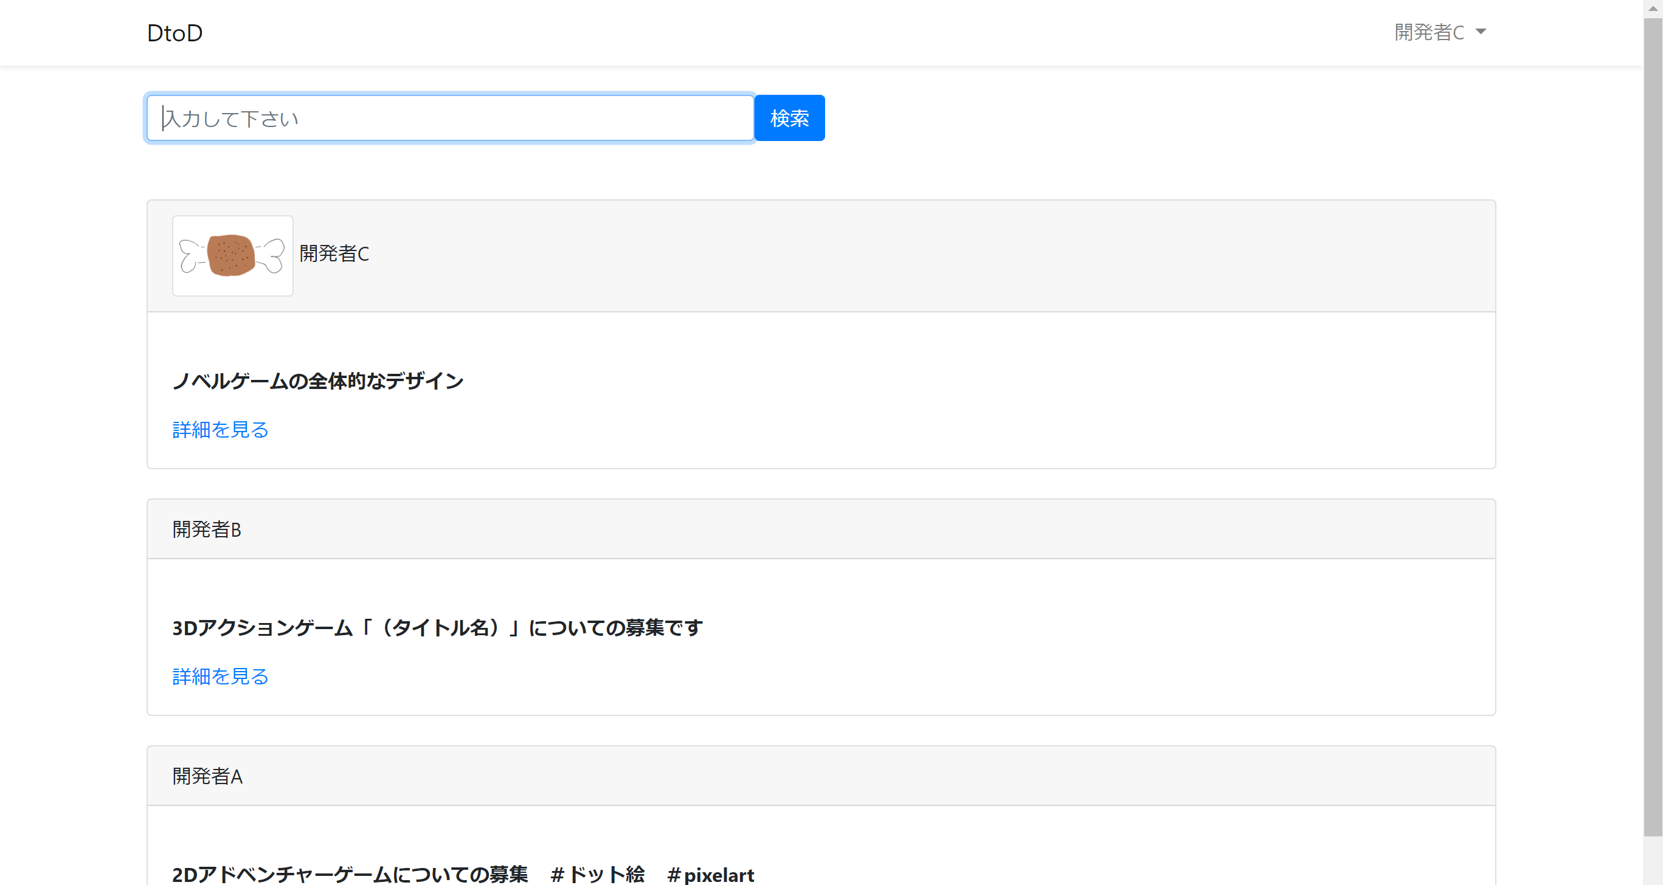
Task: Open the 開発者C user menu in navbar
Action: pyautogui.click(x=1430, y=32)
